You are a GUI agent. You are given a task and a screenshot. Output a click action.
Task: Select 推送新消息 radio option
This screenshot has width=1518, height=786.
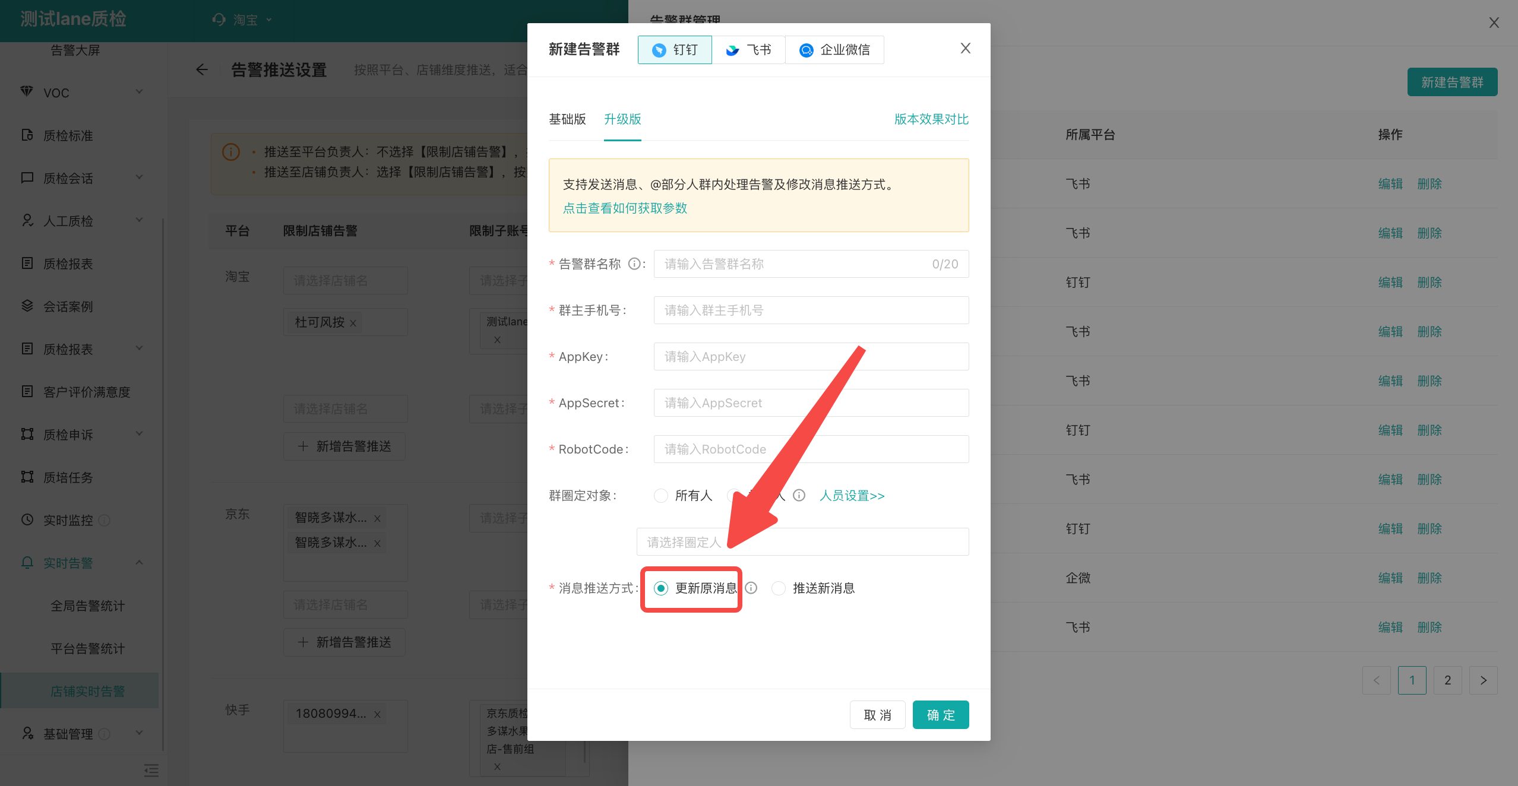tap(778, 588)
